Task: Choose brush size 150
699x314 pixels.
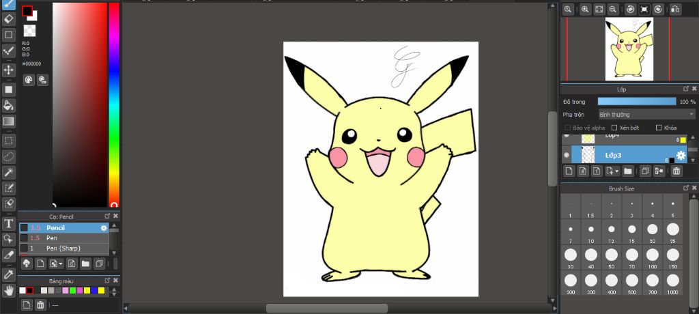Action: tap(672, 258)
